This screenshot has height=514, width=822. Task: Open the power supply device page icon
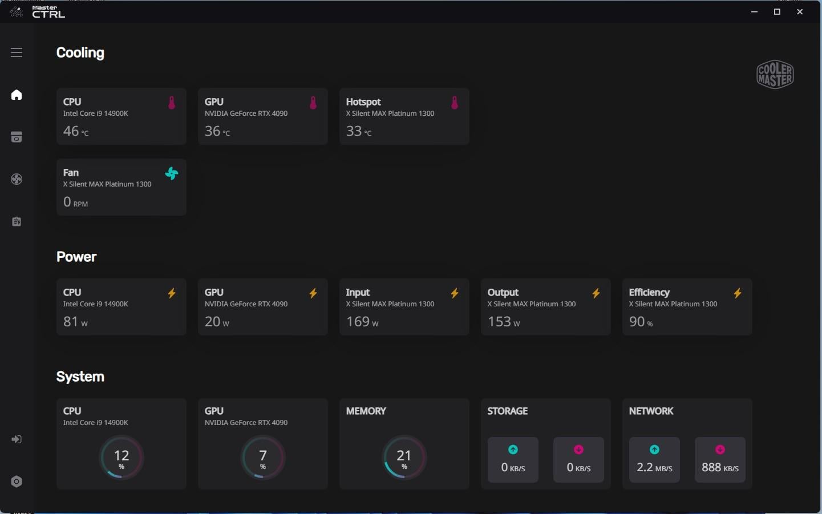tap(17, 137)
